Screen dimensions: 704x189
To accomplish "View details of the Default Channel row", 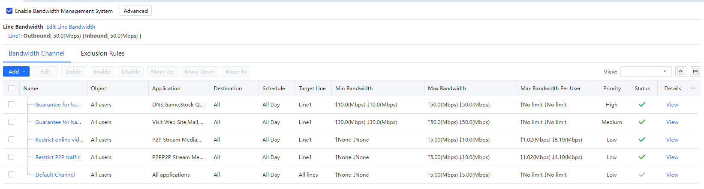I will pyautogui.click(x=672, y=174).
